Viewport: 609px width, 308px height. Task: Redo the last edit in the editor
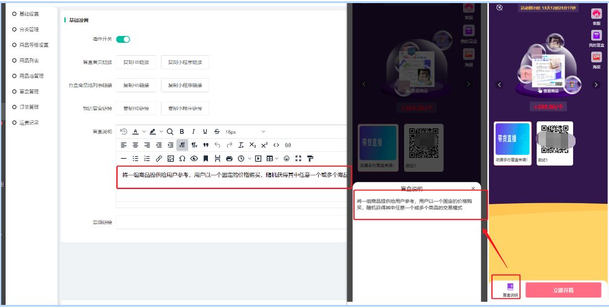click(230, 145)
